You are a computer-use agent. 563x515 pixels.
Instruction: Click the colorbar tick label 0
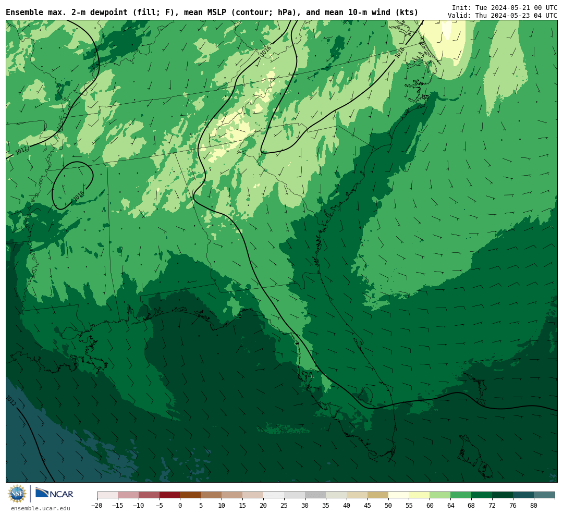click(180, 505)
